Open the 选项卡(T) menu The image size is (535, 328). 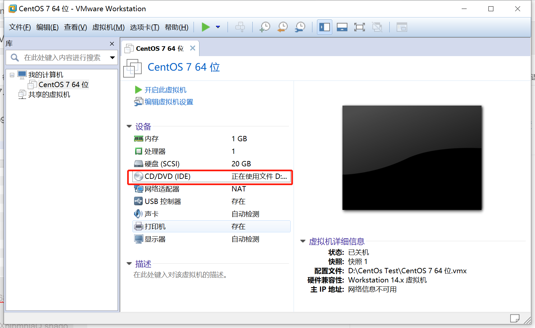144,27
